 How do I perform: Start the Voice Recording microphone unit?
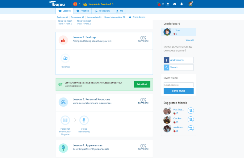click(84, 120)
